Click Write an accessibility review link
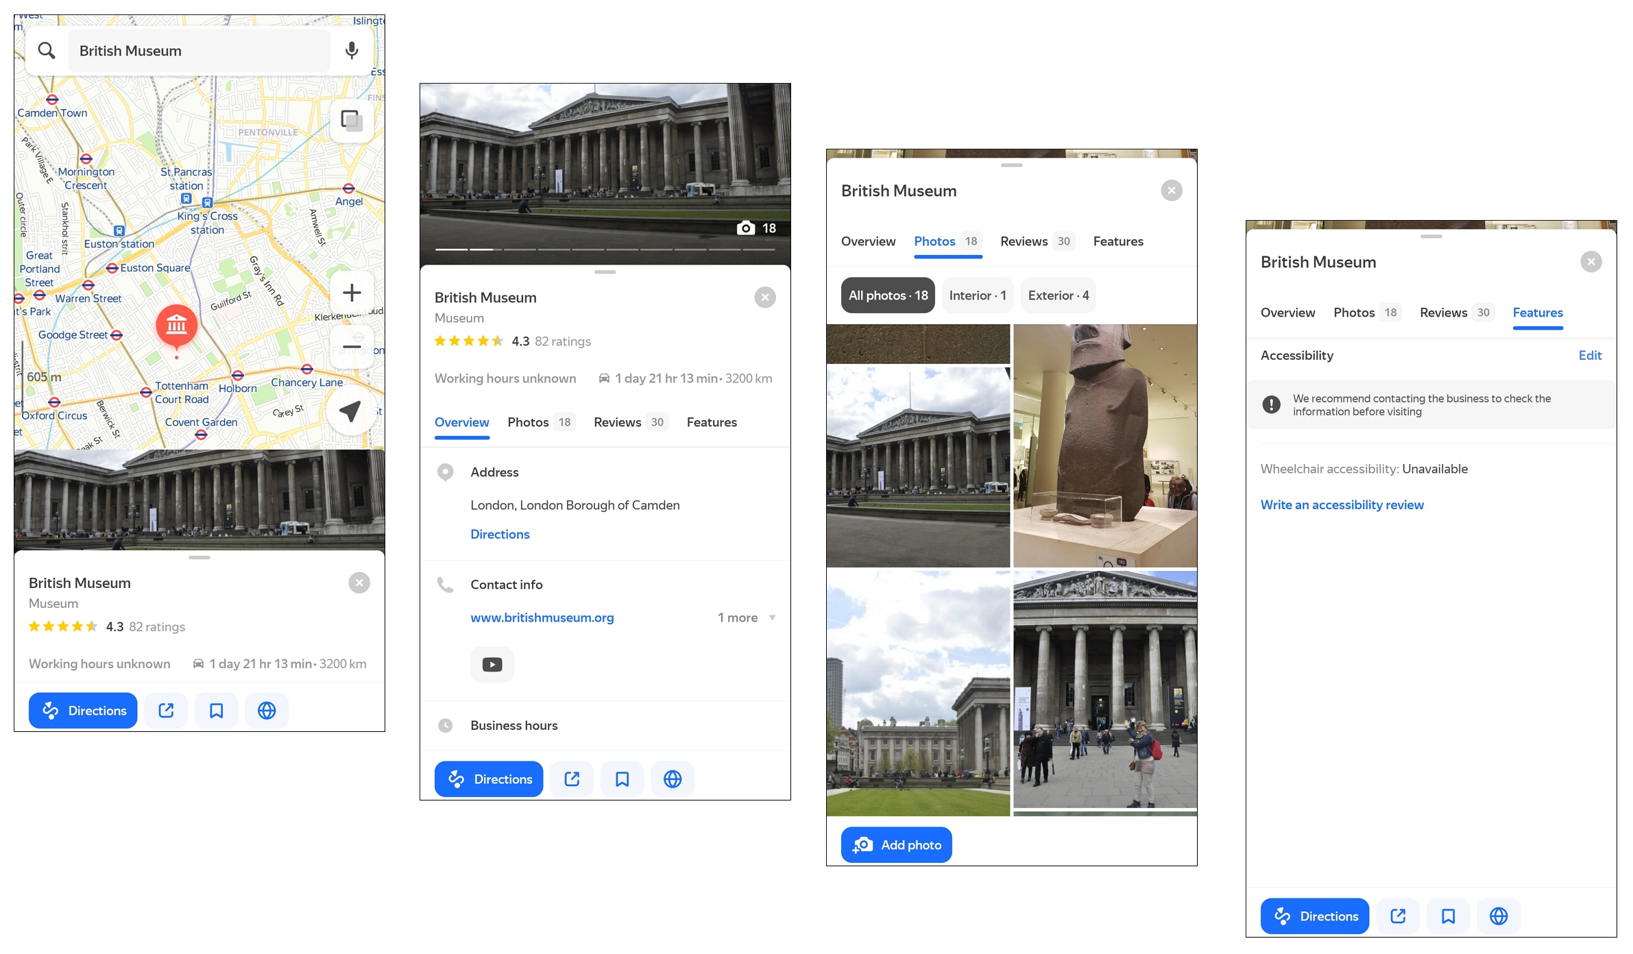 pos(1342,504)
